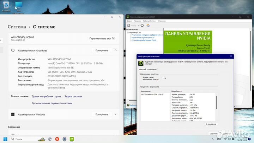This screenshot has height=143, width=254.
Task: Click Rename this PC button
Action: click(102, 38)
